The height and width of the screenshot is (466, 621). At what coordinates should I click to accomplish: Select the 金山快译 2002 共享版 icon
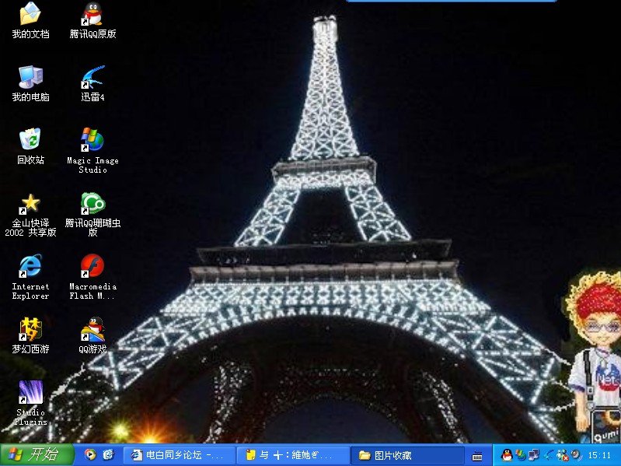pos(30,203)
